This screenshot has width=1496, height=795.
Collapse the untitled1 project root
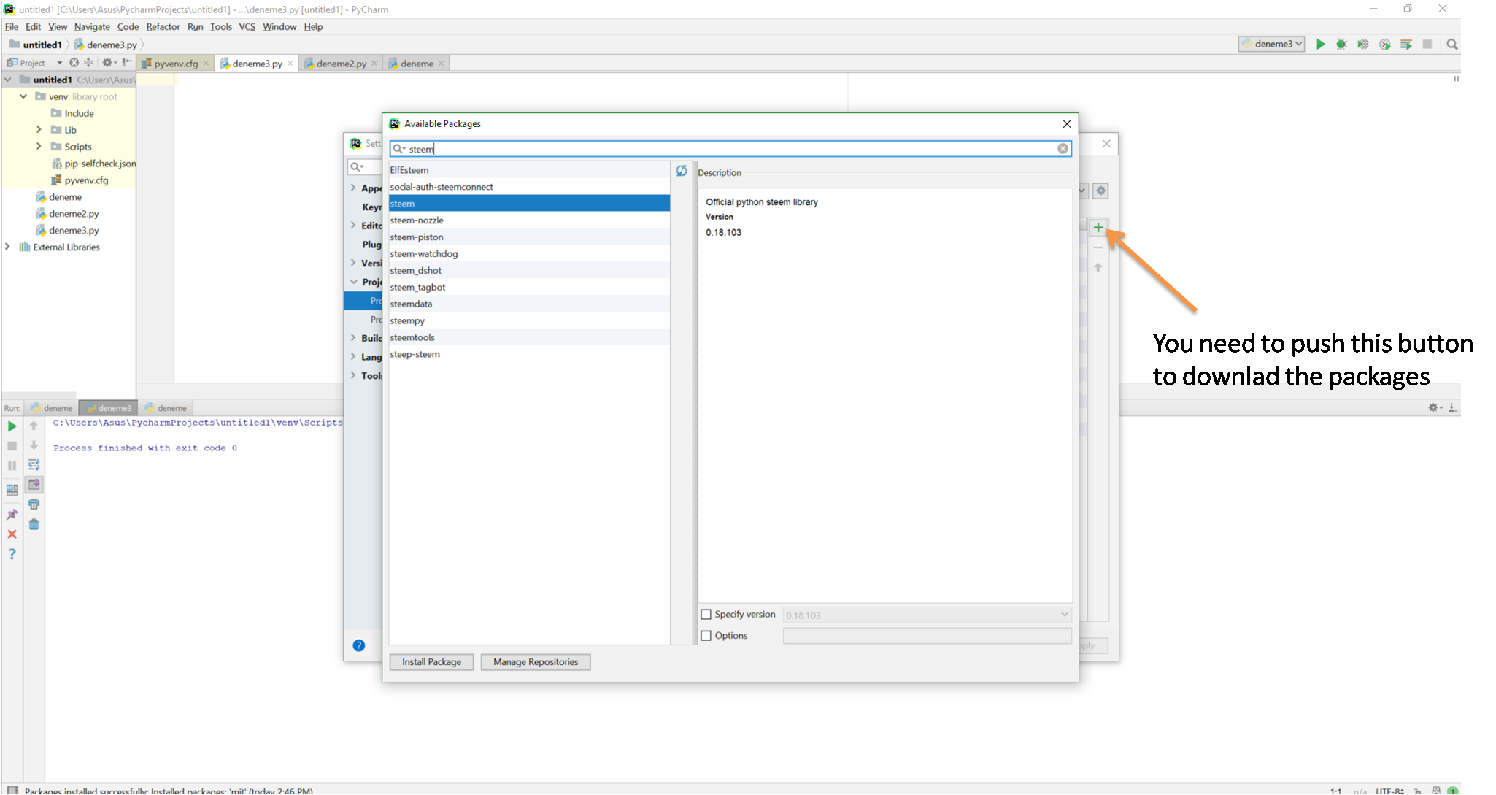pyautogui.click(x=8, y=80)
